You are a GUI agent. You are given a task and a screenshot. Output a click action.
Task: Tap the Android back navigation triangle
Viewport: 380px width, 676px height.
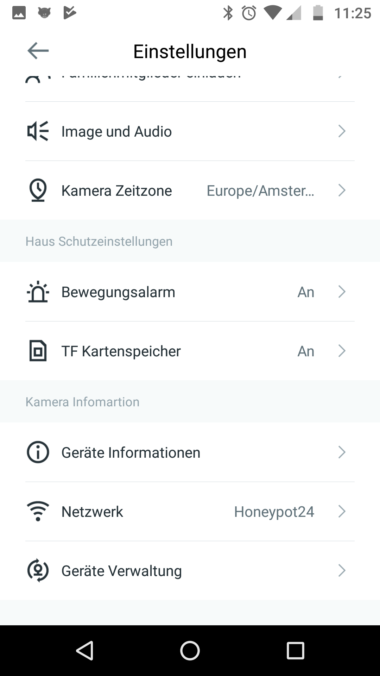coord(84,650)
